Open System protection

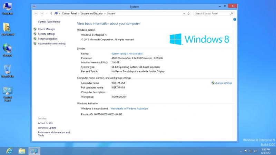(x=48, y=39)
